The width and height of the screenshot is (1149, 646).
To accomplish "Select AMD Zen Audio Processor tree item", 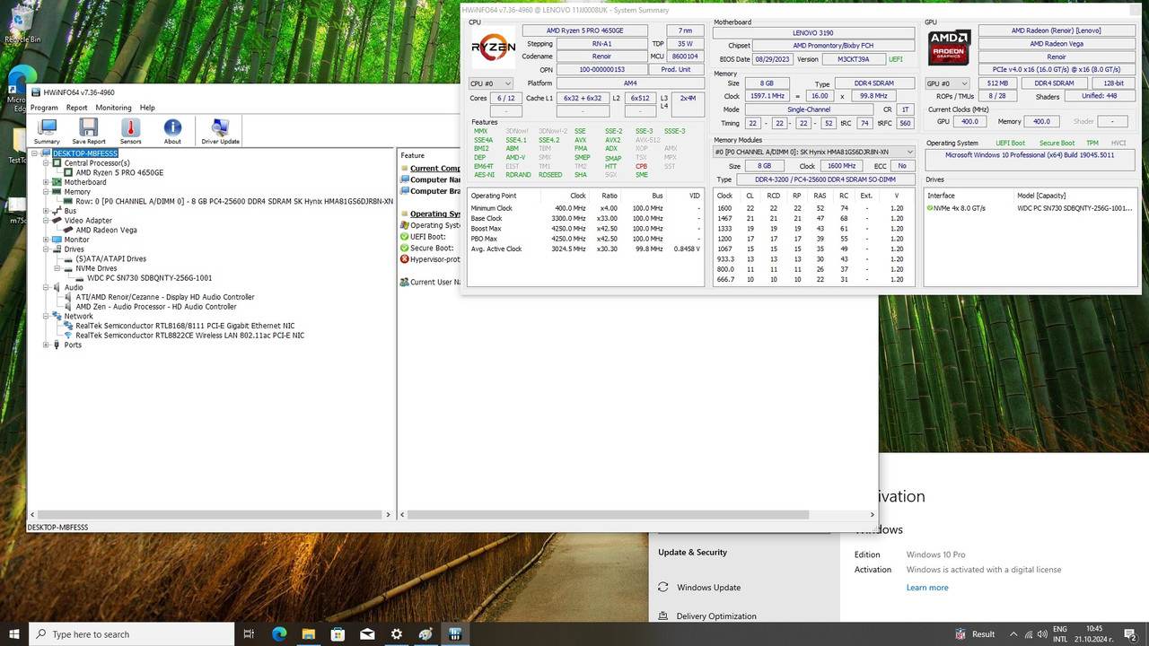I will click(156, 307).
